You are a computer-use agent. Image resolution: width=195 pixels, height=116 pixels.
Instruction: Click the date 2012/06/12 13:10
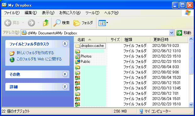(x=166, y=51)
